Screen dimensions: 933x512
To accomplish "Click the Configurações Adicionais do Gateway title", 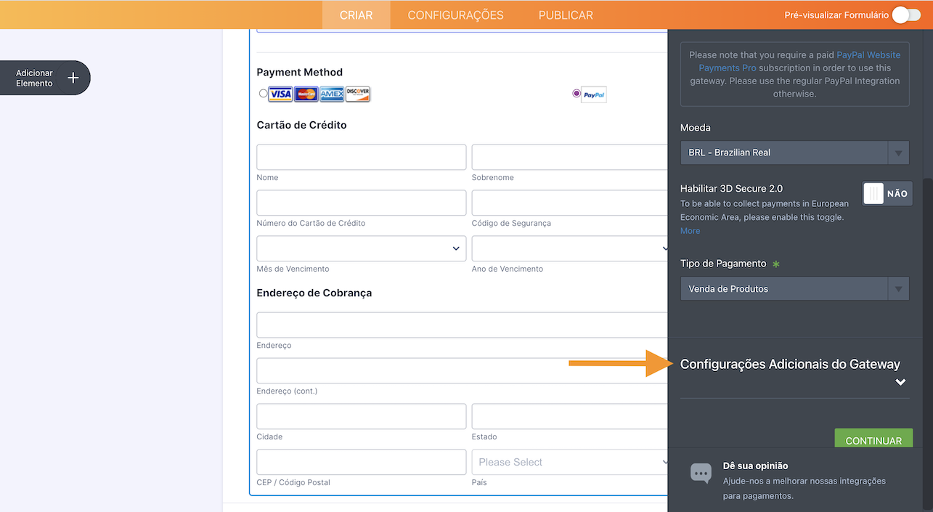I will (x=790, y=364).
